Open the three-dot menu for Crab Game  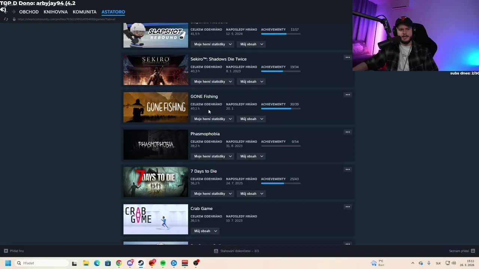[x=348, y=207]
